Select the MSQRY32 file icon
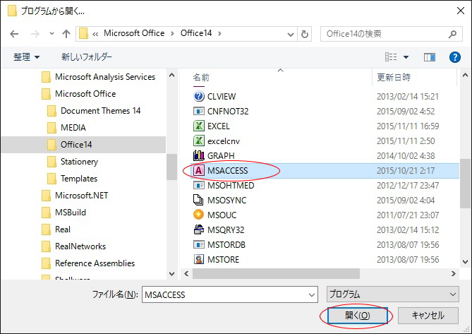 [x=199, y=229]
